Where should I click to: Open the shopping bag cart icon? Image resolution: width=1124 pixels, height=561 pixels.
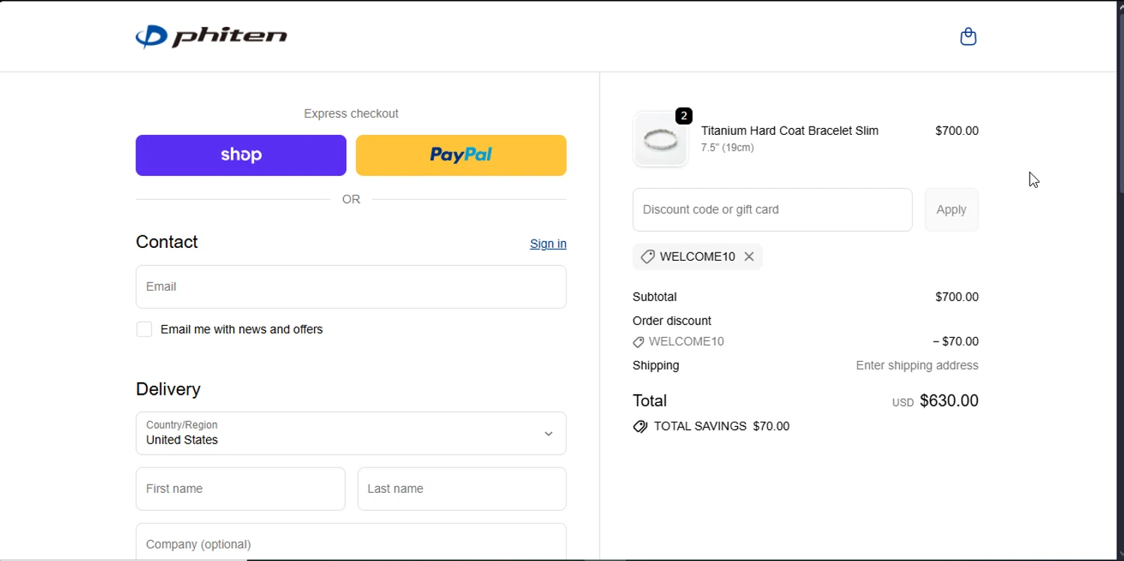pyautogui.click(x=968, y=37)
